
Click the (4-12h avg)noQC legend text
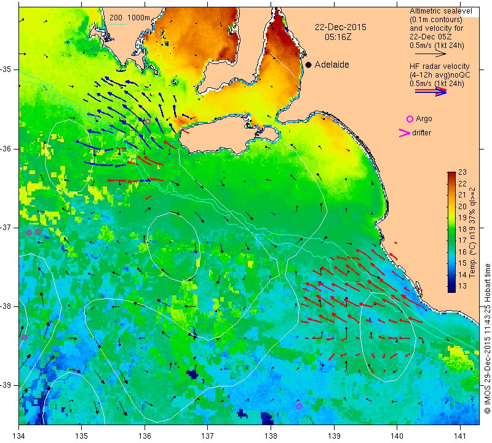pyautogui.click(x=440, y=75)
